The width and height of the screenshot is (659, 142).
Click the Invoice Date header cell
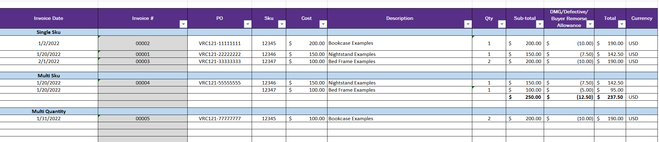(x=48, y=18)
